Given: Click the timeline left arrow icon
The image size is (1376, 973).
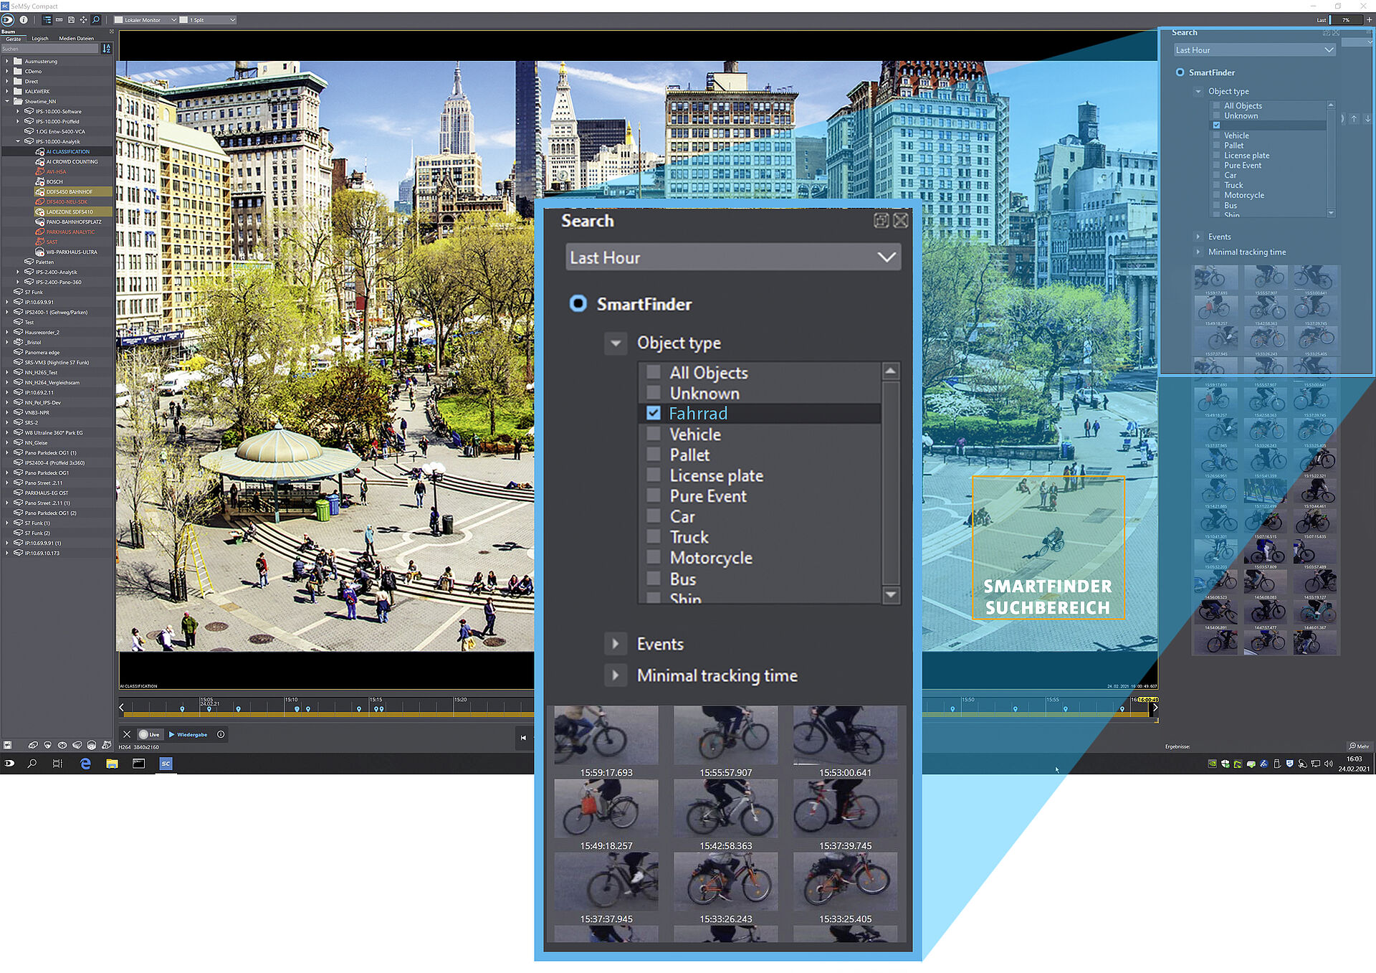Looking at the screenshot, I should click(x=122, y=708).
